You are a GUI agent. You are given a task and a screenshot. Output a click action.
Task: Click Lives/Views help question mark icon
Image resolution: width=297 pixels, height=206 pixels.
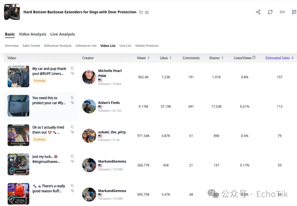click(x=254, y=58)
